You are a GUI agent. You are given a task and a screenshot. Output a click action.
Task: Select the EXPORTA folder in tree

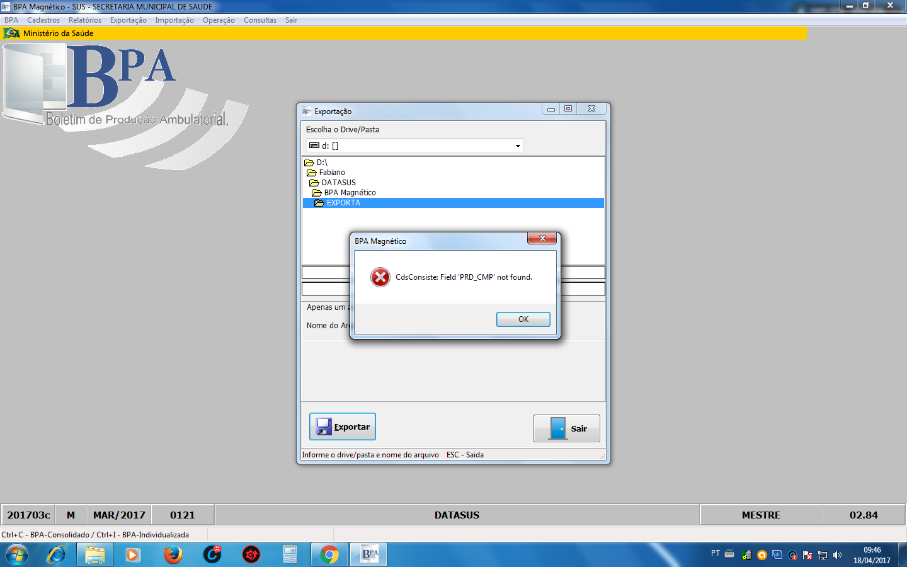pos(343,203)
